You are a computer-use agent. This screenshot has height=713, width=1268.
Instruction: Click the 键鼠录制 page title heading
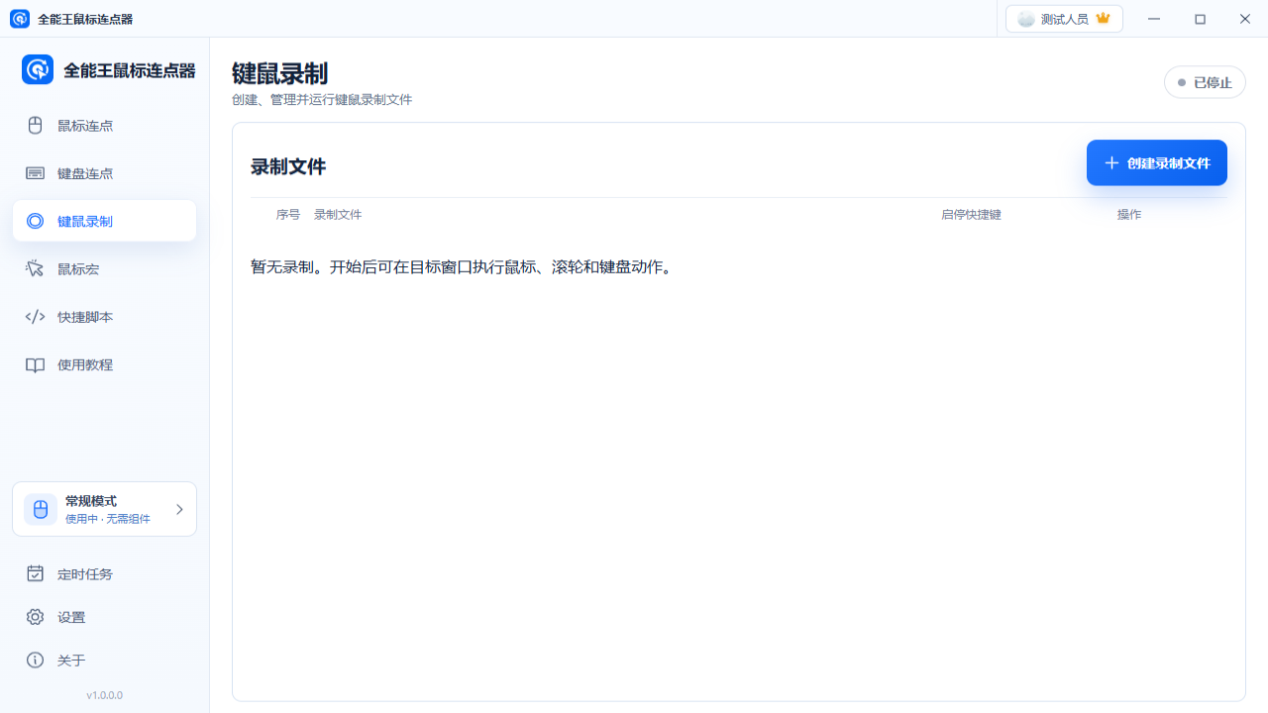click(x=279, y=73)
